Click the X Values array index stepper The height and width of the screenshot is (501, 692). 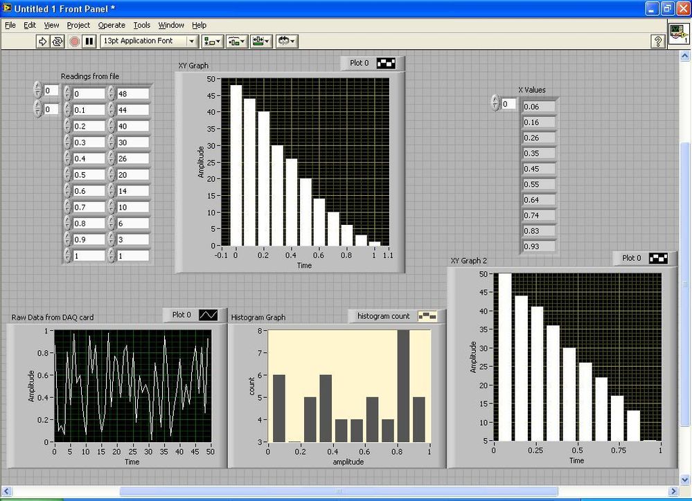(x=495, y=104)
